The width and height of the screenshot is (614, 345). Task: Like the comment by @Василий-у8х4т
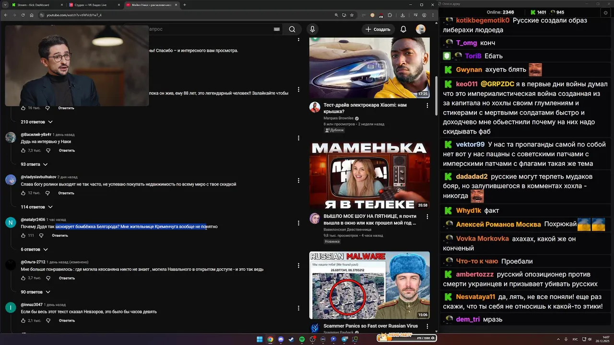click(x=23, y=150)
